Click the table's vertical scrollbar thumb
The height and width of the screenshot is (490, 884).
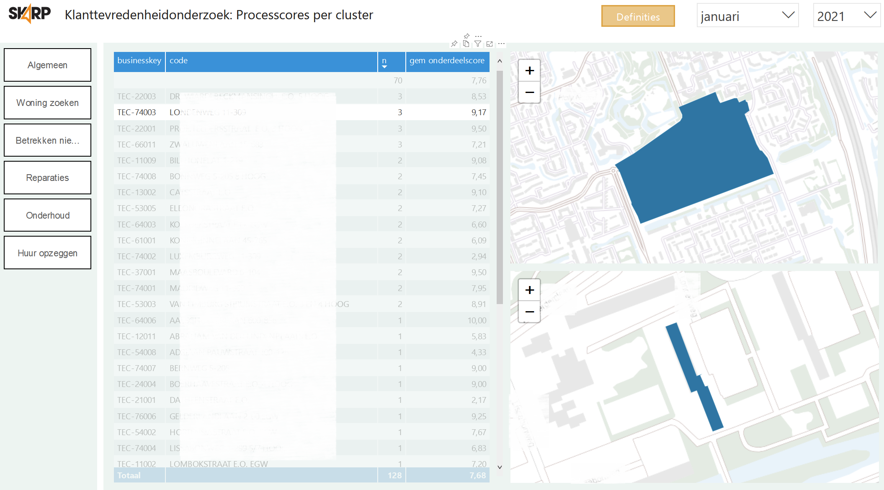[500, 186]
